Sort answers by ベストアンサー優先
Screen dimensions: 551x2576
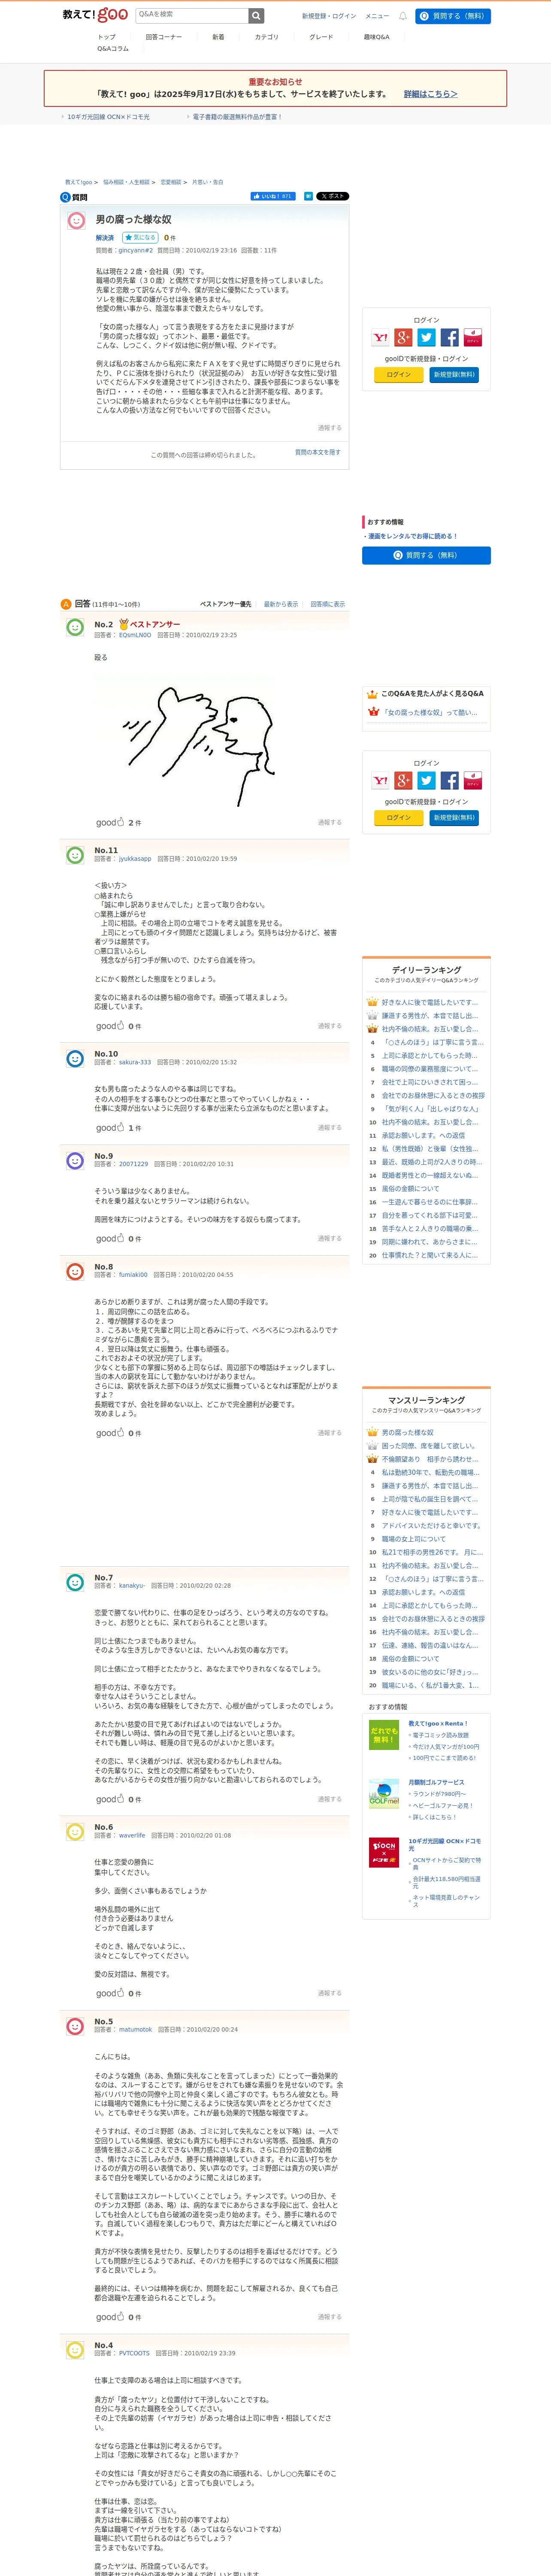(x=226, y=604)
